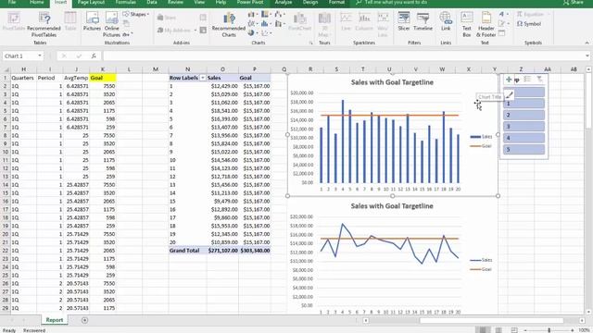
Task: Select the Grand Total cell
Action: [187, 251]
